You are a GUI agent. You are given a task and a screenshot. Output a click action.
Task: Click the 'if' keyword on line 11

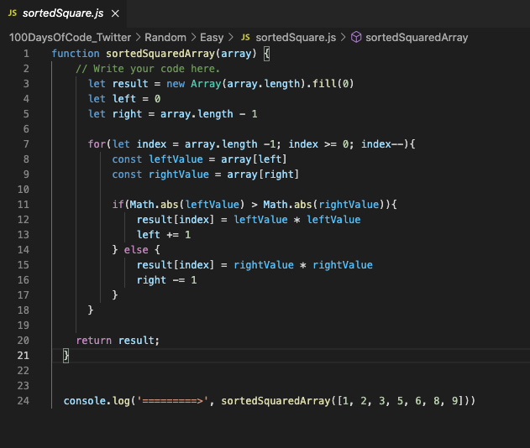coord(118,205)
